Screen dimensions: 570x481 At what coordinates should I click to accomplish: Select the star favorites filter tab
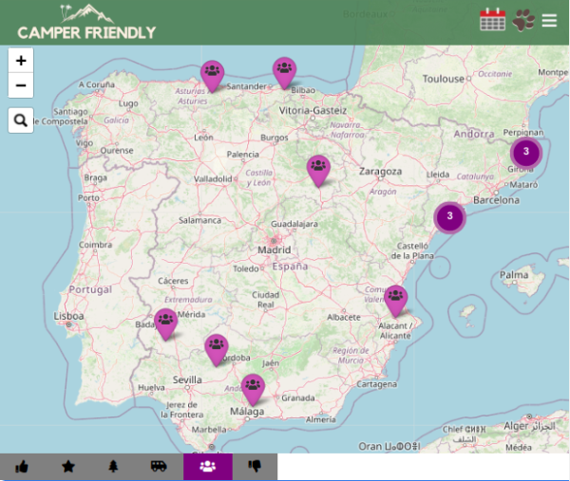click(x=68, y=466)
